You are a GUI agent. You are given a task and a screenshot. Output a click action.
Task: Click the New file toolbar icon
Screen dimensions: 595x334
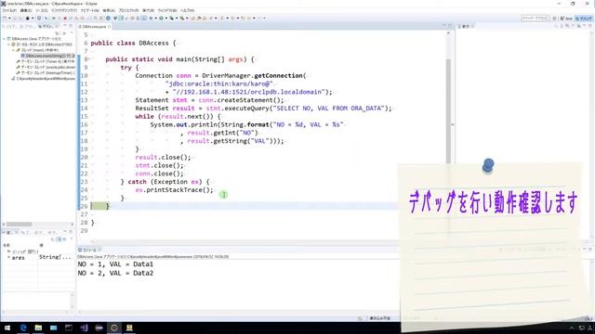5,19
